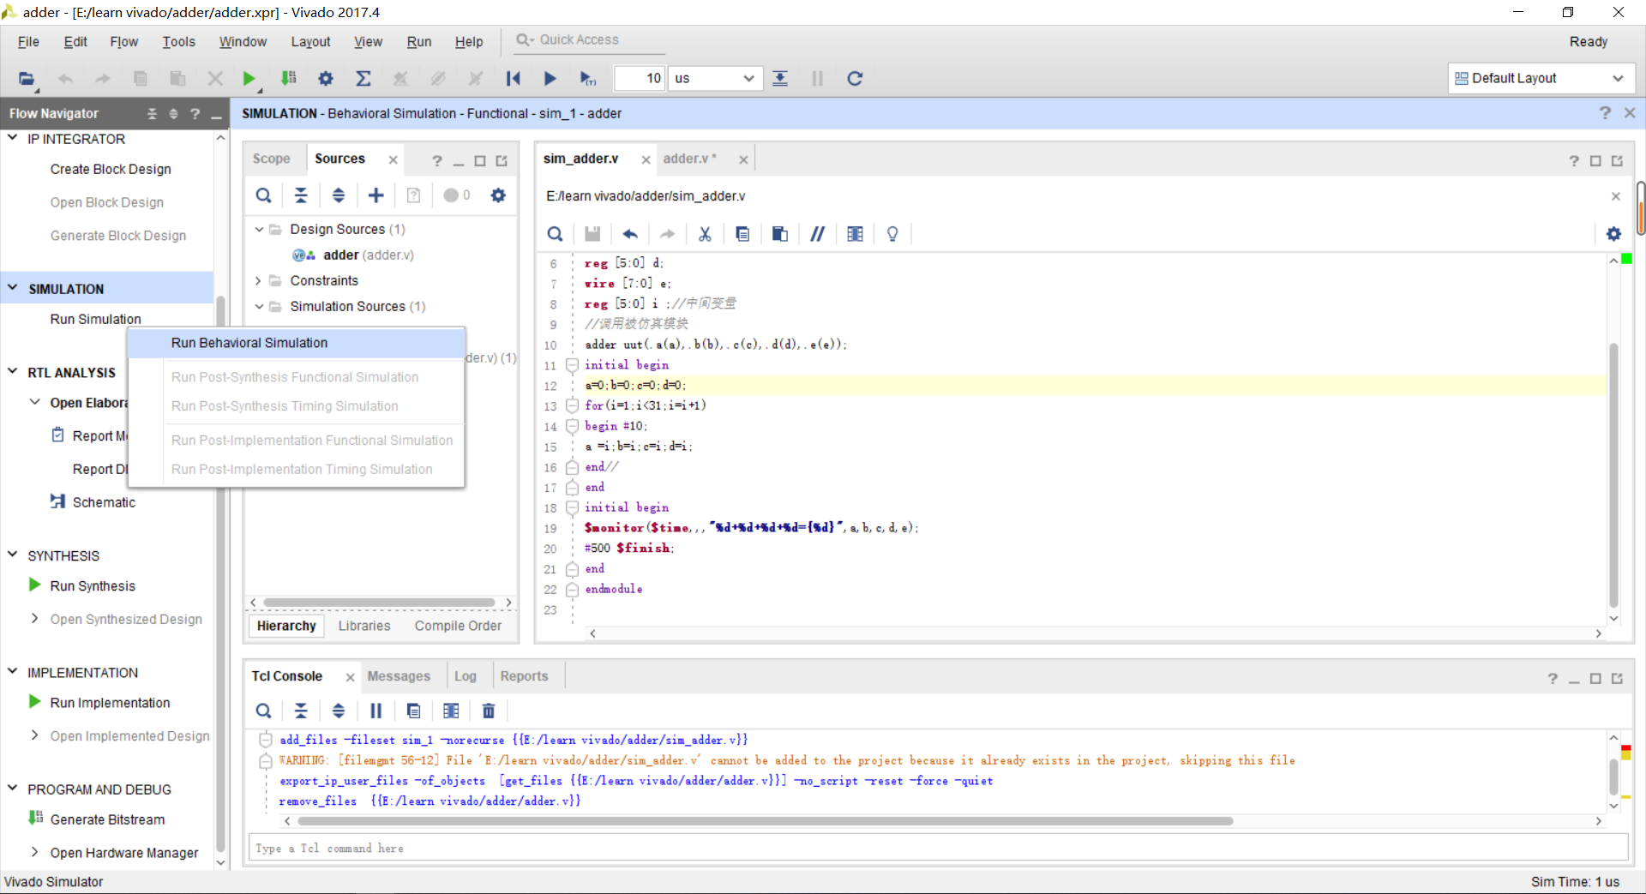Screen dimensions: 1646x894
Task: Click the Generate Bitstream toolbar icon
Action: [x=288, y=79]
